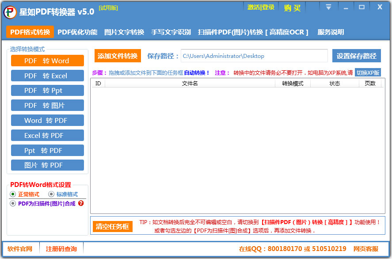Switch to PDF优化功能 tab
The image size is (392, 259).
click(77, 32)
